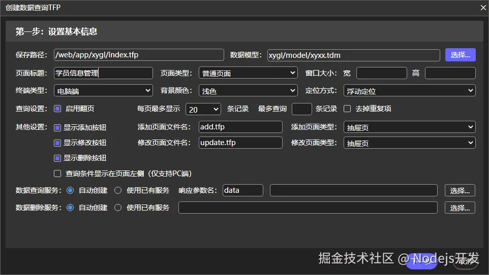489x275 pixels.
Task: Select 自动创建 for 数据查询服务
Action: coord(70,190)
